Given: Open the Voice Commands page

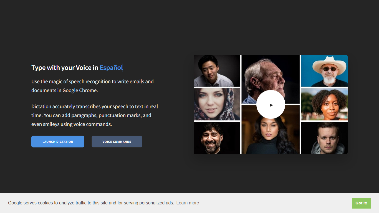Looking at the screenshot, I should [x=117, y=141].
